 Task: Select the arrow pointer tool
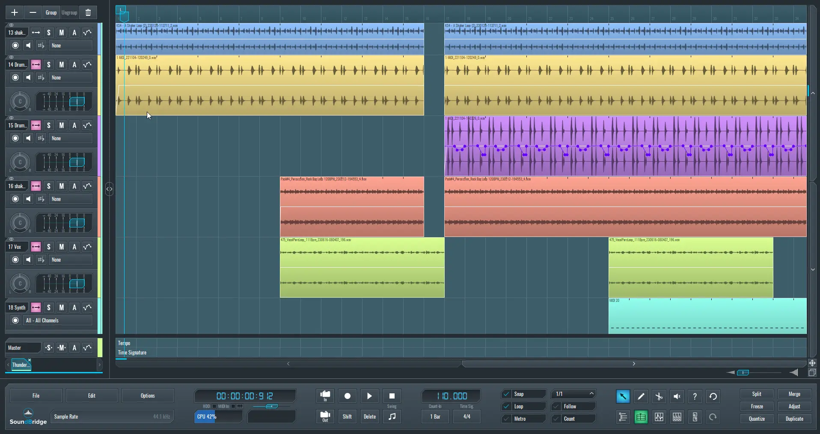[623, 396]
